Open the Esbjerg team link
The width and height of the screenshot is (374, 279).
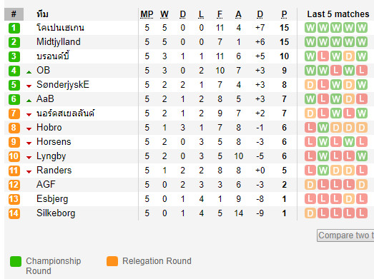pyautogui.click(x=52, y=199)
